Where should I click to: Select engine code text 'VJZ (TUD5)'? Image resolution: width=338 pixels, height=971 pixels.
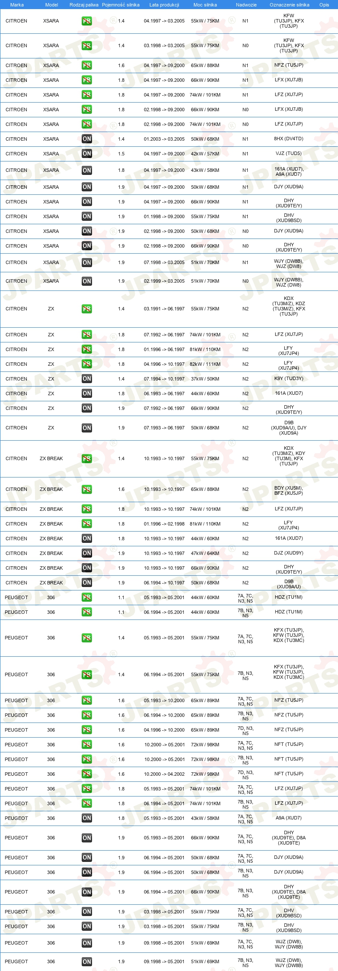tap(289, 154)
